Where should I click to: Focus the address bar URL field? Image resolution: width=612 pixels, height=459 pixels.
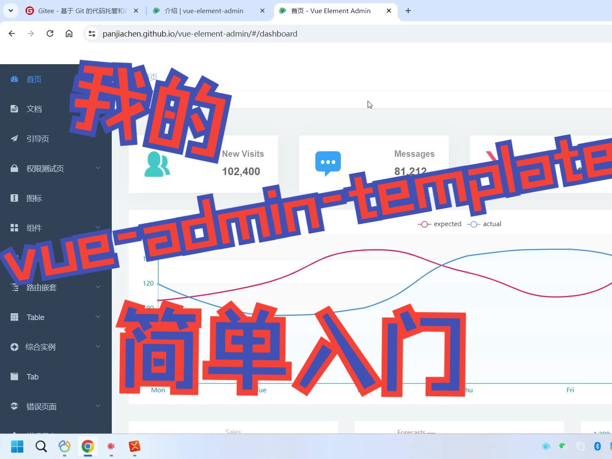[x=348, y=34]
